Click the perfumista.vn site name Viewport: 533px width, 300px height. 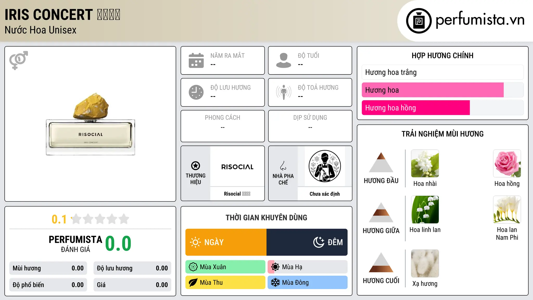[x=480, y=20]
